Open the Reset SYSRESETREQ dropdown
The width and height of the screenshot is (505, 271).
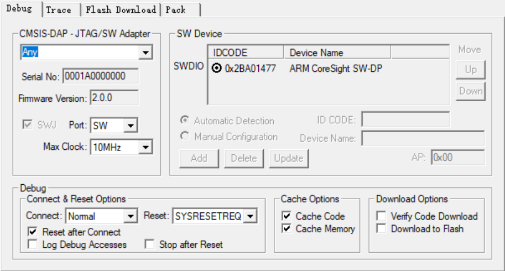215,216
